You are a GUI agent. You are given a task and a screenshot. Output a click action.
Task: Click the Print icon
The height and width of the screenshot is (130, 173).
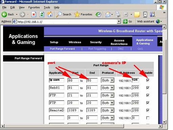tap(118, 15)
